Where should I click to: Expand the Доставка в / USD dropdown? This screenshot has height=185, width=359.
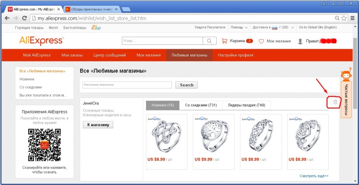click(x=273, y=27)
